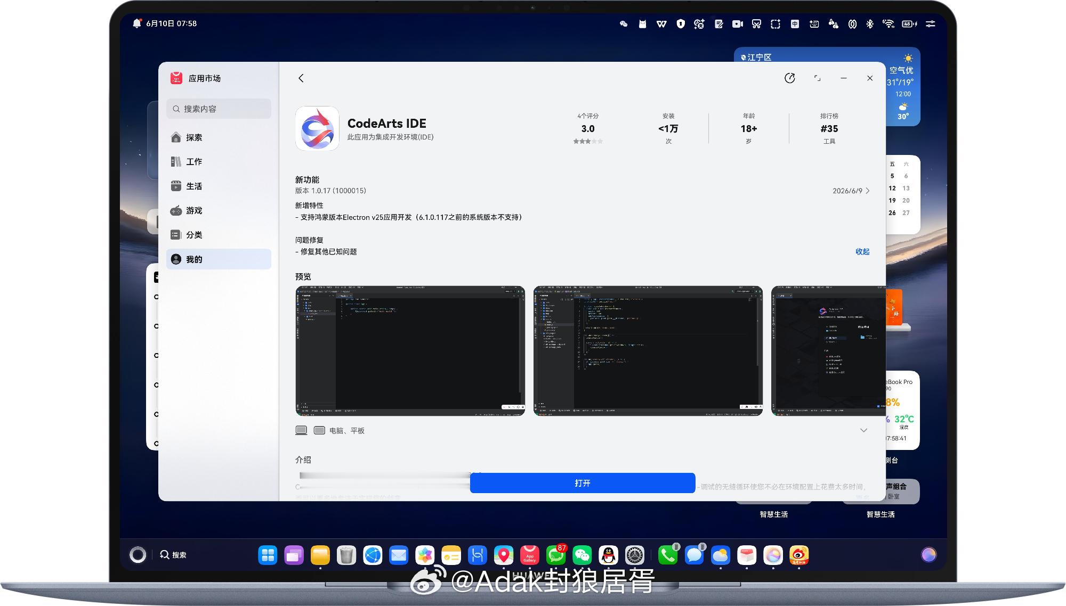1066x606 pixels.
Task: Click the WeChat status bar icon
Action: click(624, 24)
